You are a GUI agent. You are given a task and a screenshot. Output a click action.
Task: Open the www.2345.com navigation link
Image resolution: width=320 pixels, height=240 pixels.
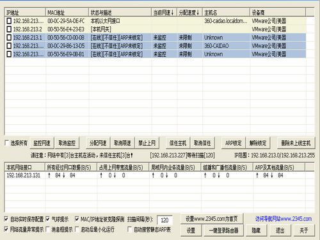click(x=284, y=219)
